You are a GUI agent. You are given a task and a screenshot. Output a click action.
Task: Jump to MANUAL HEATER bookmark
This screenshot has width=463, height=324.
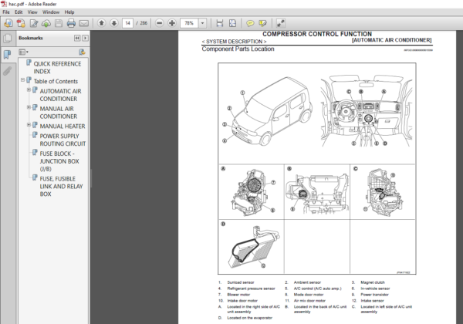(x=63, y=127)
